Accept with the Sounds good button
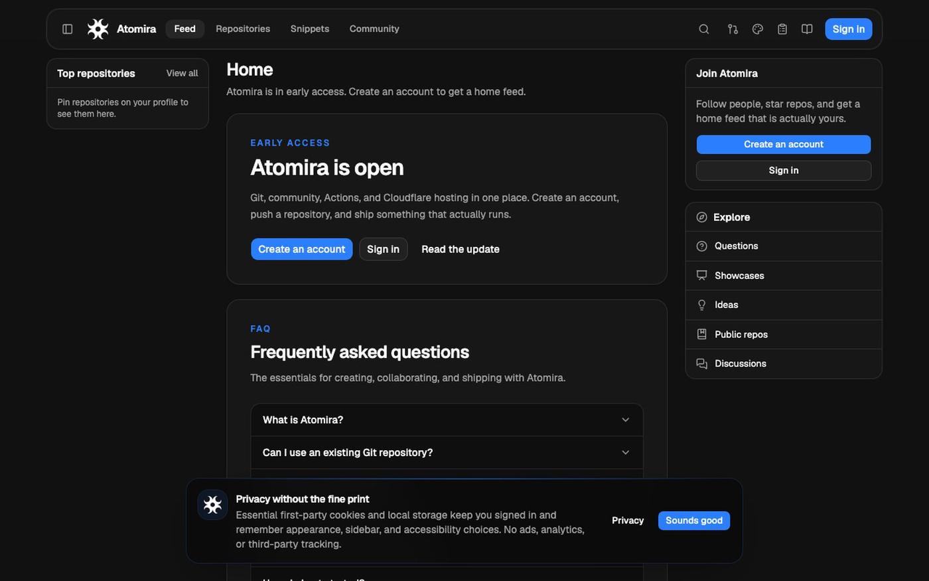This screenshot has width=929, height=581. (x=694, y=521)
